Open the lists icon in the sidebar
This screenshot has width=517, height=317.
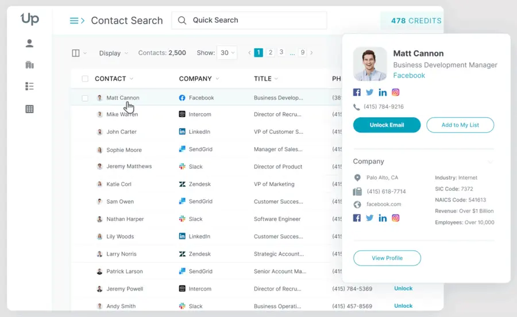(29, 86)
